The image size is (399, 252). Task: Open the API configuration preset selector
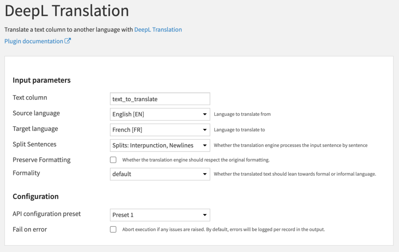[160, 215]
